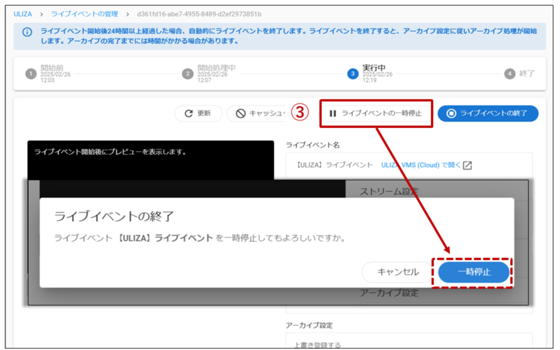Image resolution: width=560 pixels, height=350 pixels.
Task: Click the 更新 refresh button
Action: click(198, 114)
